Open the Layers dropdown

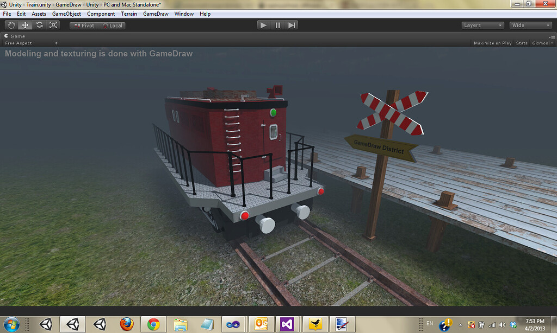point(482,25)
